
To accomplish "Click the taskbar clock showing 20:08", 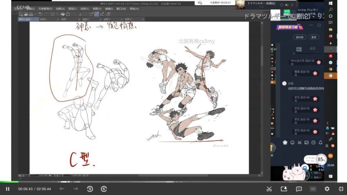I will (x=331, y=165).
